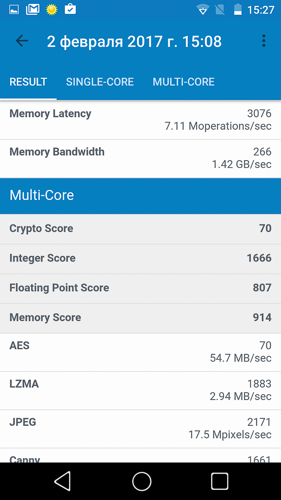Tap the Wi-Fi status icon
Image resolution: width=281 pixels, height=500 pixels.
202,10
